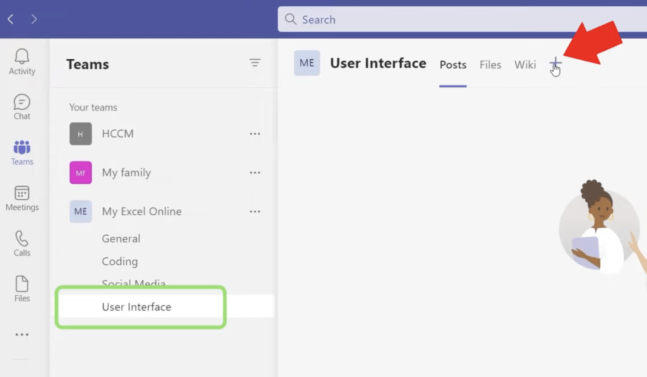This screenshot has height=377, width=647.
Task: Open the Wiki tab
Action: point(525,65)
